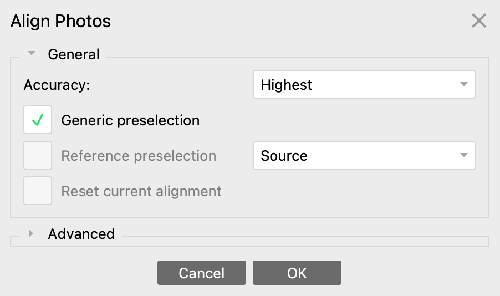Collapse the General section triangle
500x296 pixels.
click(x=32, y=54)
